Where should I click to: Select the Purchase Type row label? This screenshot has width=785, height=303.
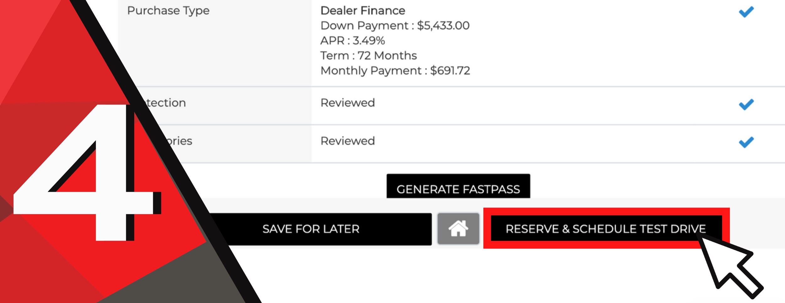click(168, 11)
